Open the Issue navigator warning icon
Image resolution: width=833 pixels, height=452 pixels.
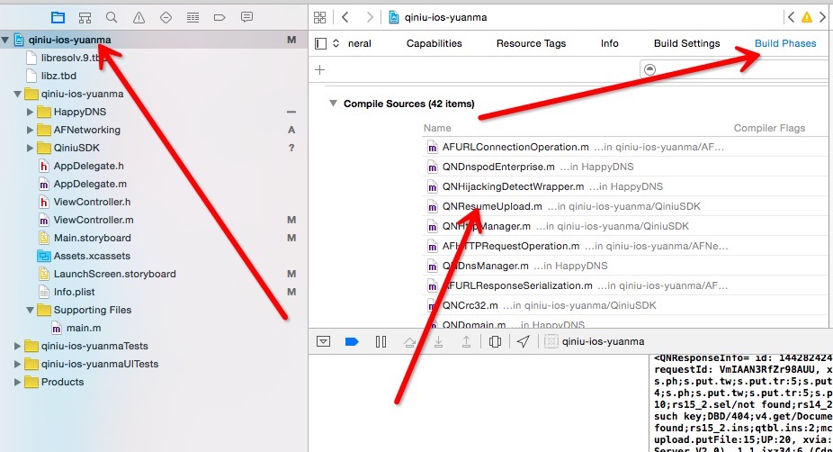click(139, 17)
